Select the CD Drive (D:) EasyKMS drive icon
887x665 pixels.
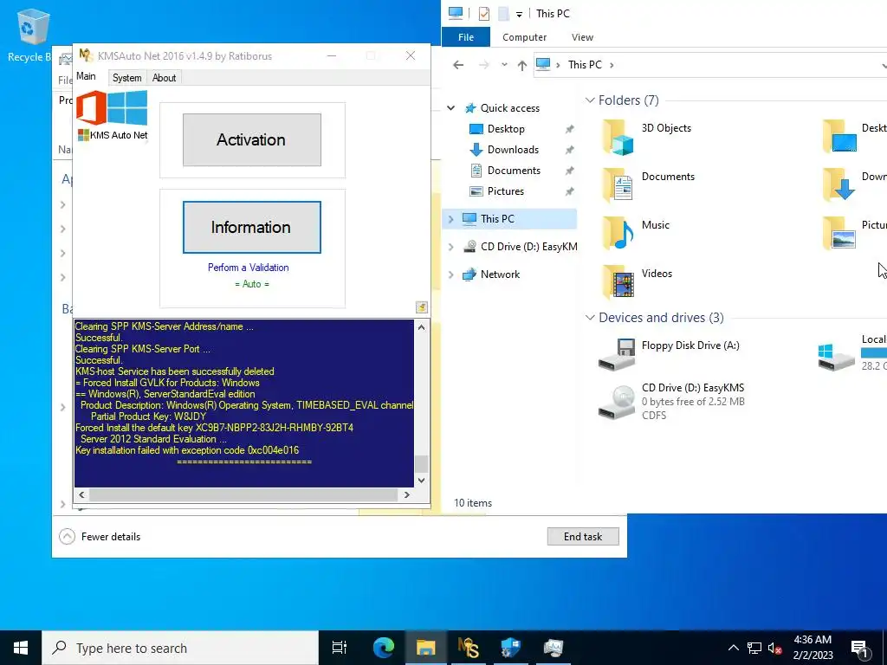(x=617, y=402)
